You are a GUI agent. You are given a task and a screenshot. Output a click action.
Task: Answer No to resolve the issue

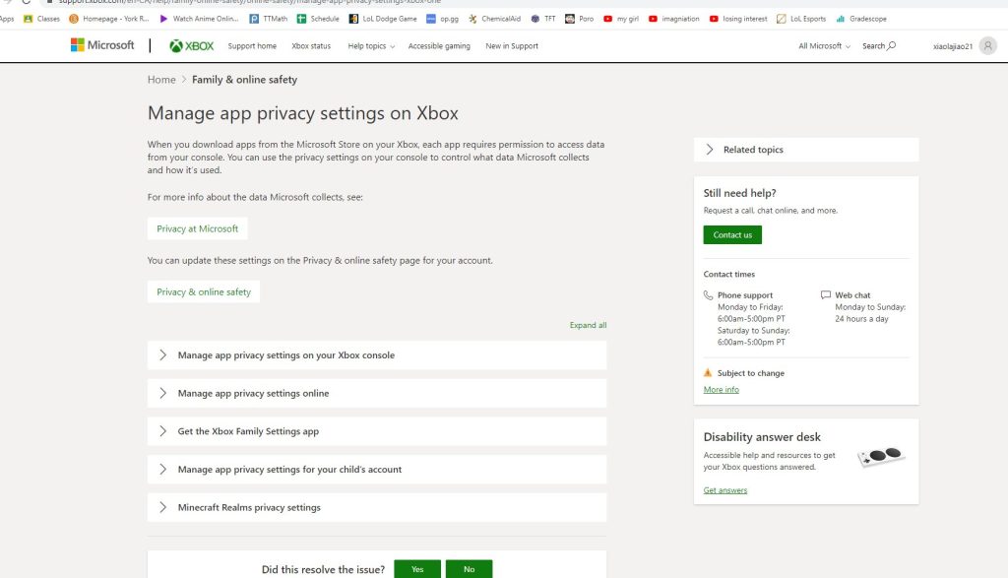[469, 569]
